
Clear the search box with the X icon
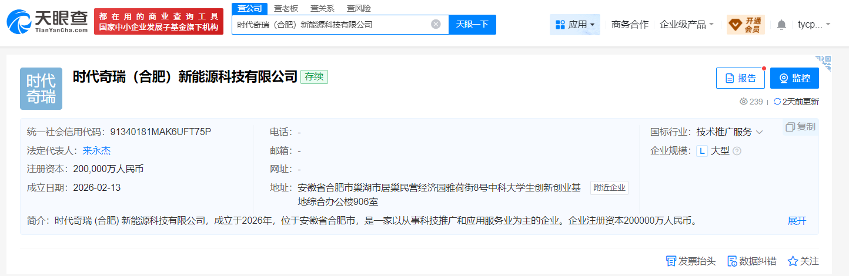(436, 24)
